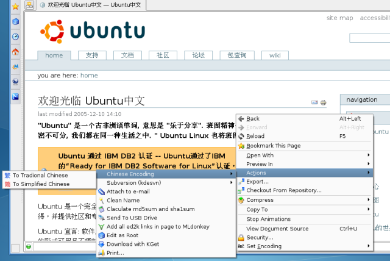Open the blue cube sidebar icon
The width and height of the screenshot is (390, 261).
(15, 21)
